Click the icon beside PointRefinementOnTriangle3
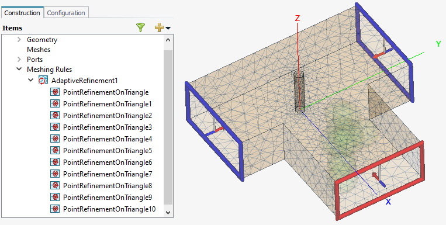This screenshot has height=225, width=446. click(x=55, y=127)
